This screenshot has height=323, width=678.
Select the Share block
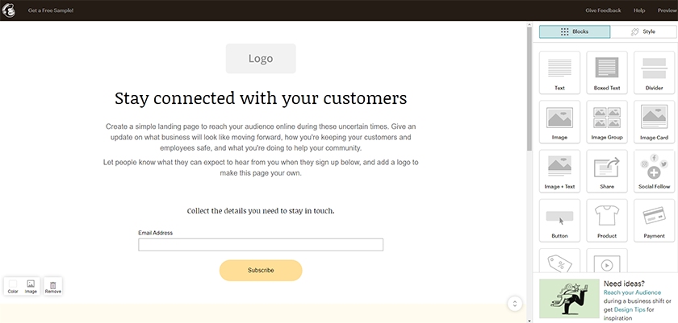tap(607, 172)
